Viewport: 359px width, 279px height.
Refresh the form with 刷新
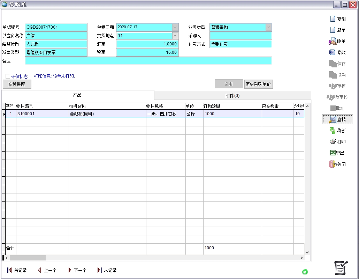coord(337,131)
